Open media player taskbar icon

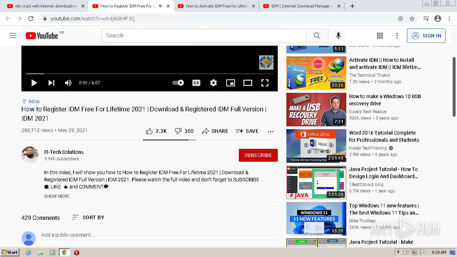click(x=52, y=252)
